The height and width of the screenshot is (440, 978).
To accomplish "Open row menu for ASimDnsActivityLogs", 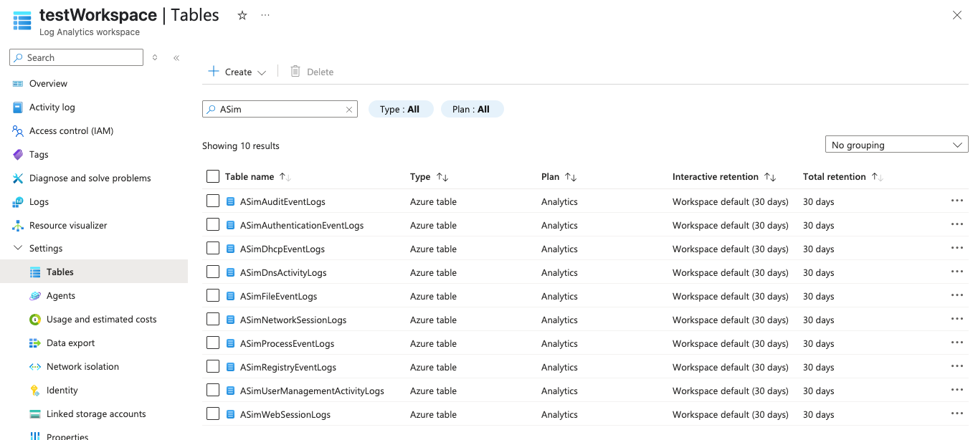I will pos(957,272).
